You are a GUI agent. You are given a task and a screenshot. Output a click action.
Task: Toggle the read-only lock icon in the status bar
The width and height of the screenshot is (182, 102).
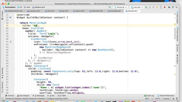[173, 99]
